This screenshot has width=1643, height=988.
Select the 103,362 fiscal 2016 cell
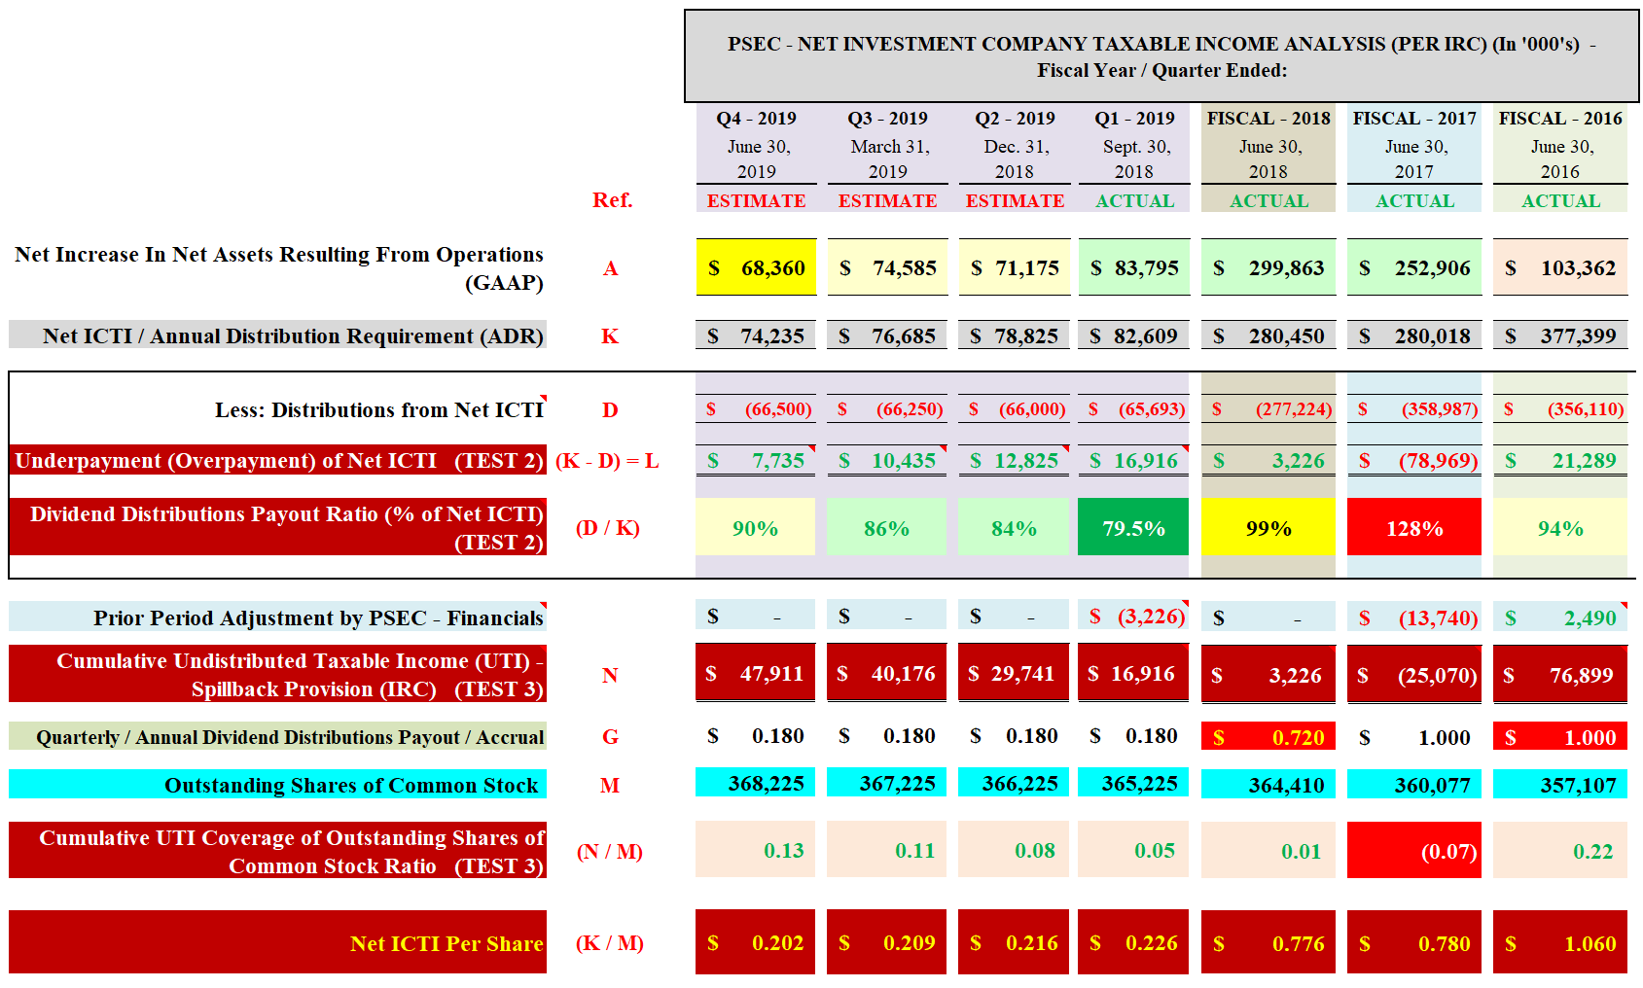(1560, 267)
